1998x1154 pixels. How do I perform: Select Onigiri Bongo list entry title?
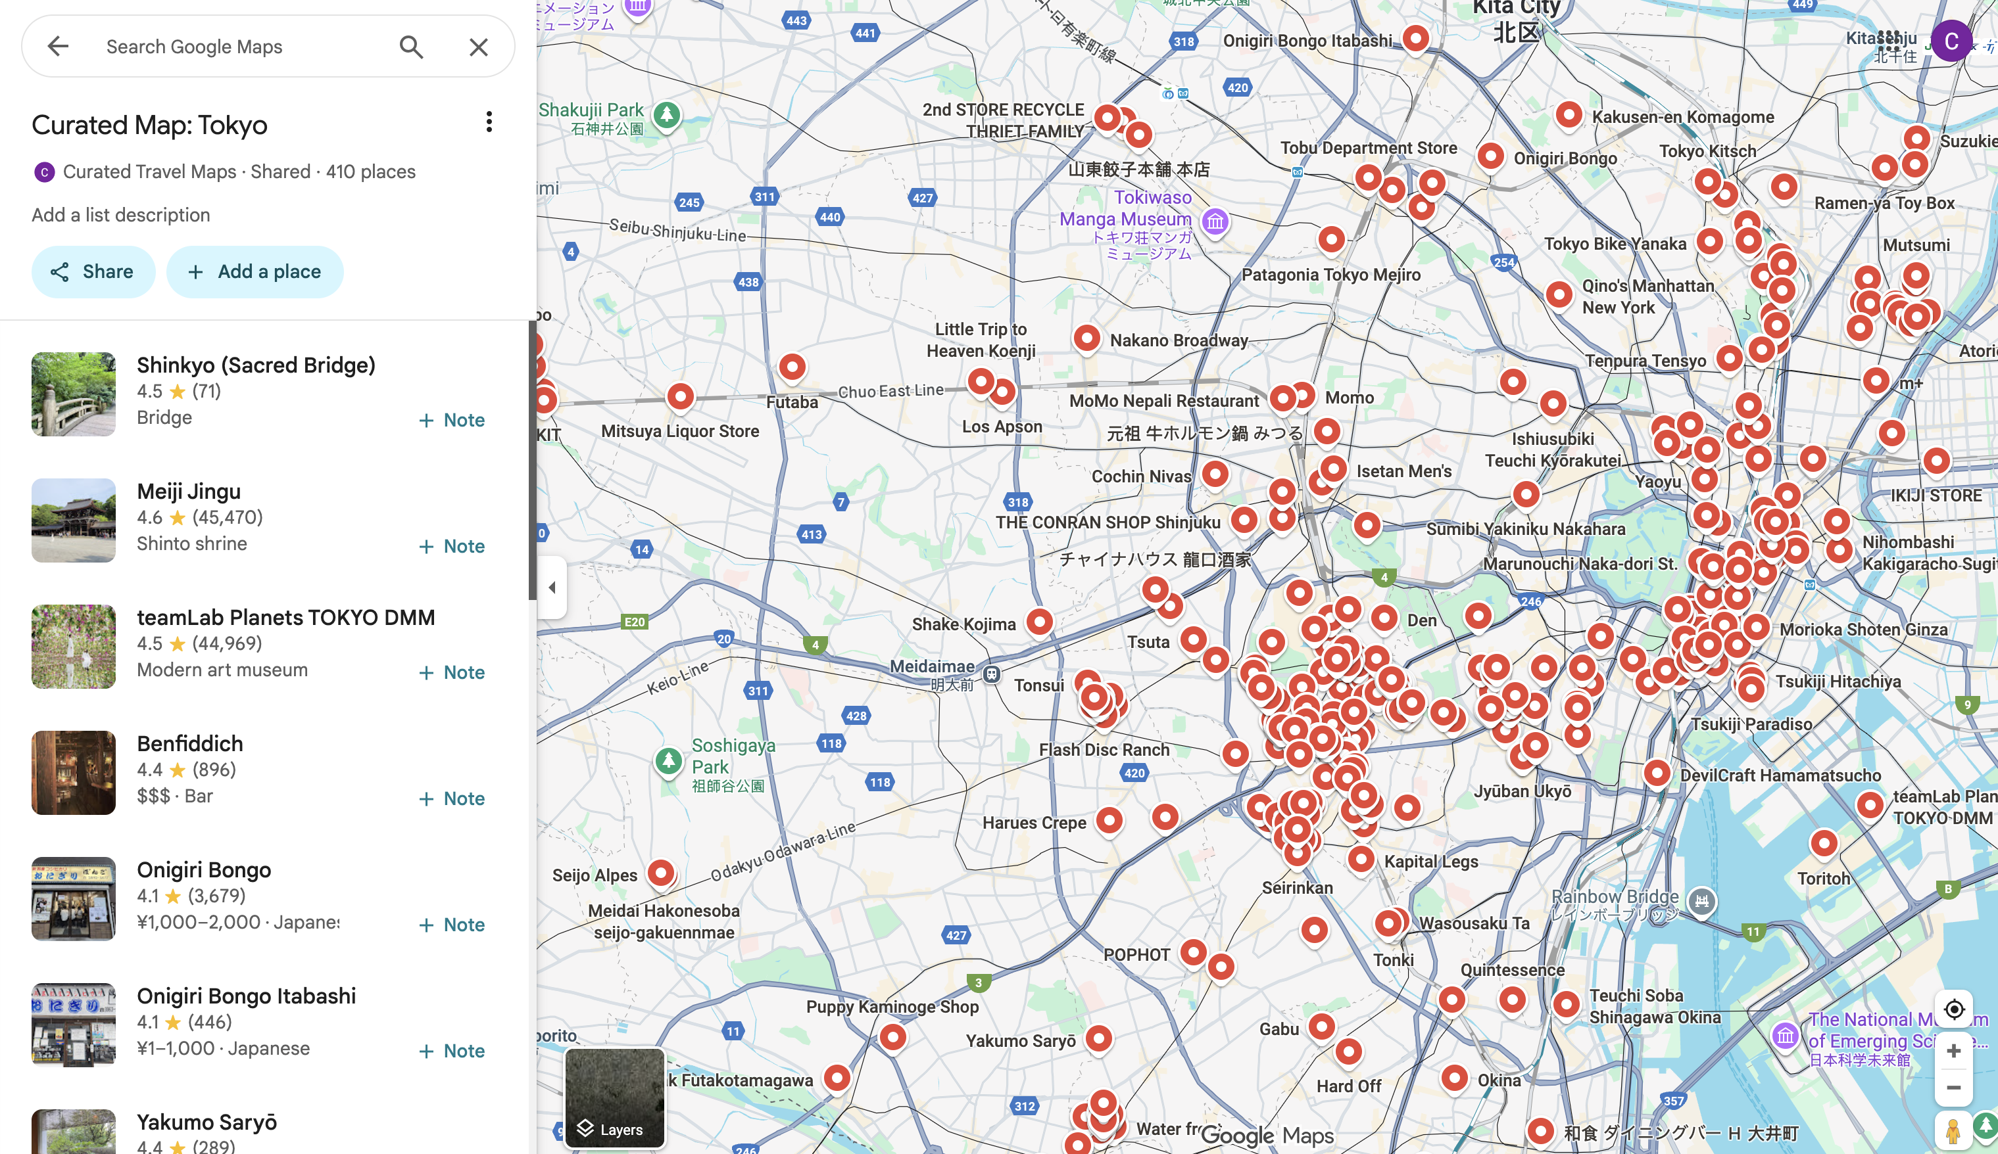click(x=204, y=869)
